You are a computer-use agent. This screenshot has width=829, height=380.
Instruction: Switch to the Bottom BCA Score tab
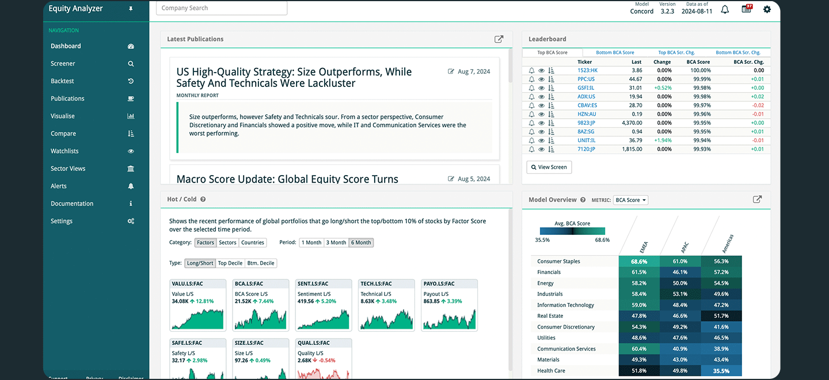615,52
